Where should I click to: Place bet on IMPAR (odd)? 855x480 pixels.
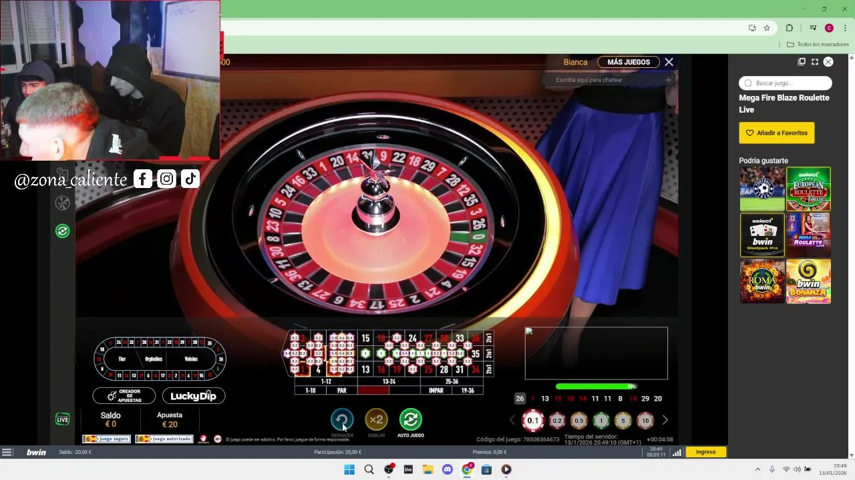(x=436, y=390)
